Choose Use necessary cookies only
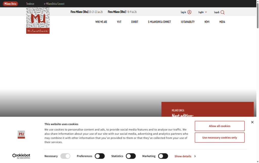 [x=220, y=137]
